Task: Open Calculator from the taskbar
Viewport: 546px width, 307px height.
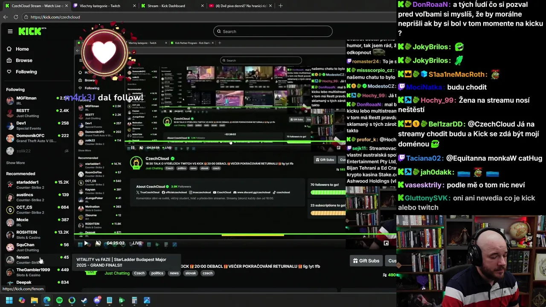Action: click(134, 300)
